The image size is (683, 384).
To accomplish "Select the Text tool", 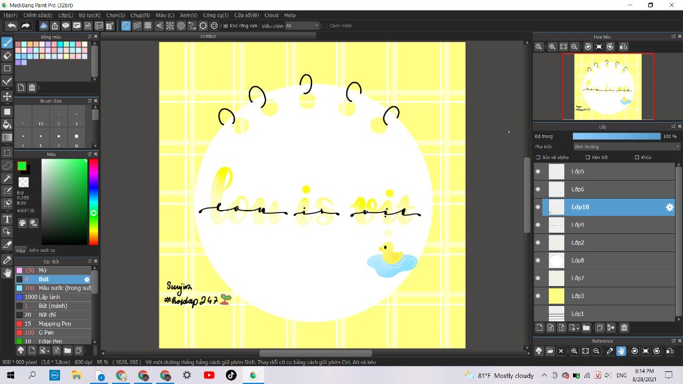I will tap(7, 219).
